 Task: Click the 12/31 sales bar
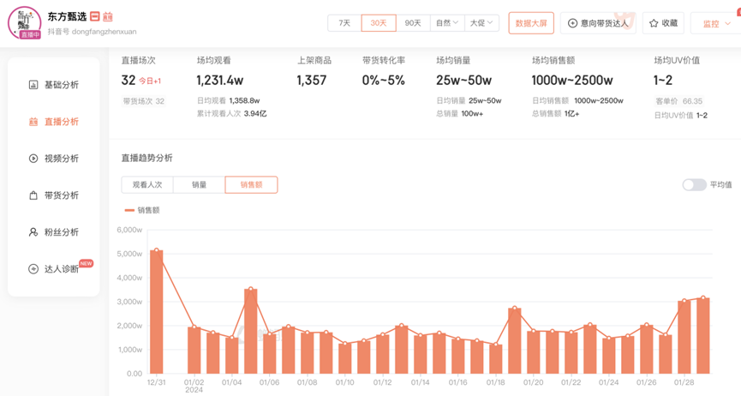tap(157, 312)
